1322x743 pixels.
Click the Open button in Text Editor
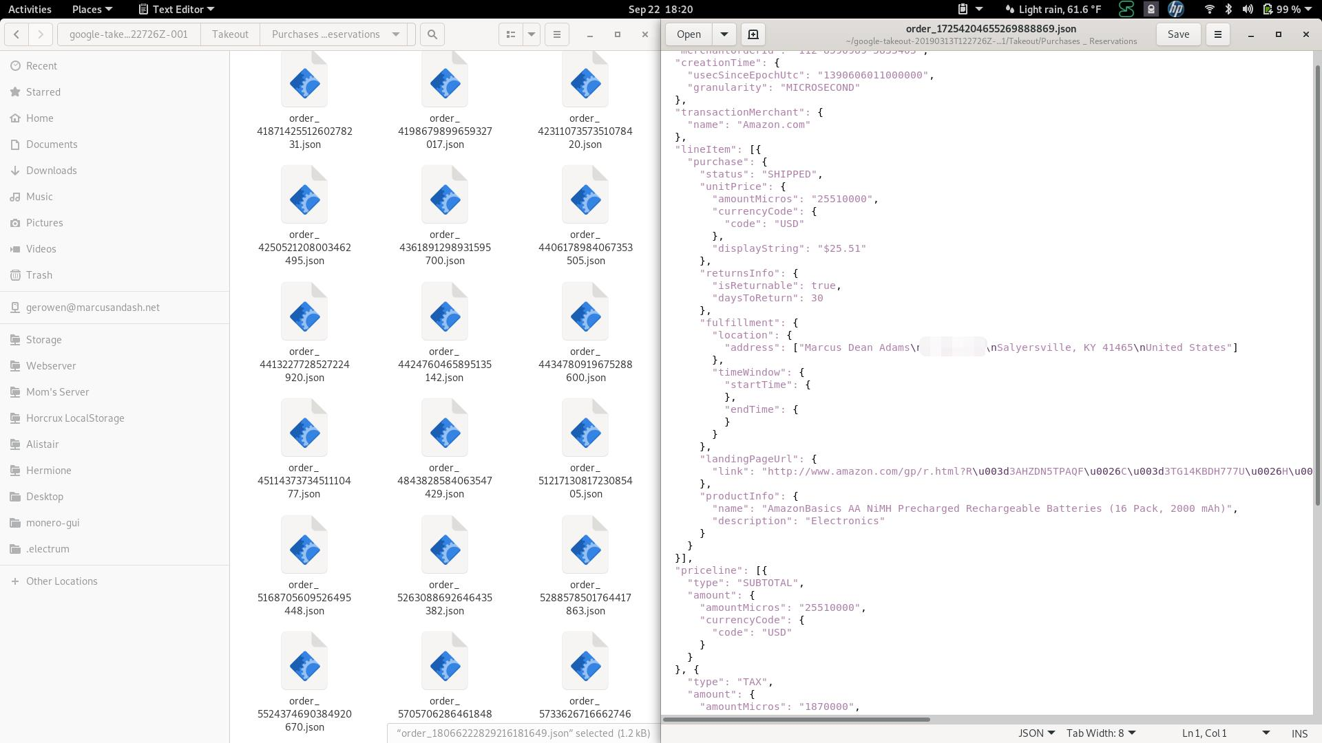pyautogui.click(x=688, y=34)
